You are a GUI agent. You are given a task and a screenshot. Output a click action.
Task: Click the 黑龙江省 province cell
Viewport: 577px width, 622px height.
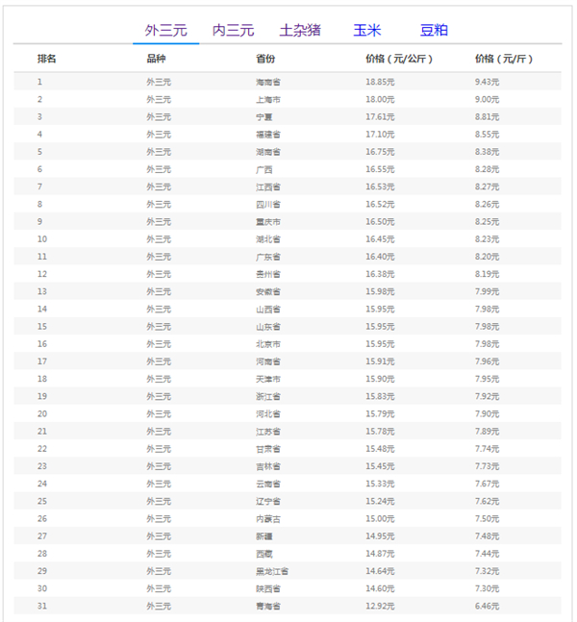click(272, 571)
